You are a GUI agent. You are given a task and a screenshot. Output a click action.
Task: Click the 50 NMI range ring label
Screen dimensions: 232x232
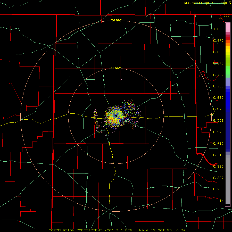click(x=116, y=68)
